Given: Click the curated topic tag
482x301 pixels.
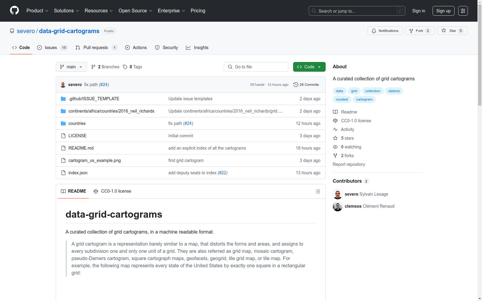Looking at the screenshot, I should tap(342, 99).
